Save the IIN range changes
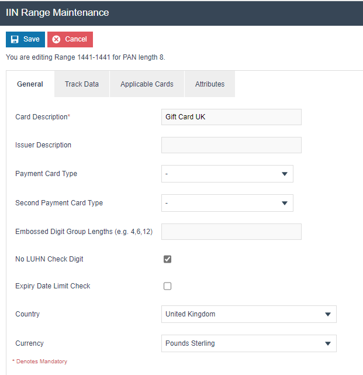The image size is (363, 375). click(x=25, y=39)
